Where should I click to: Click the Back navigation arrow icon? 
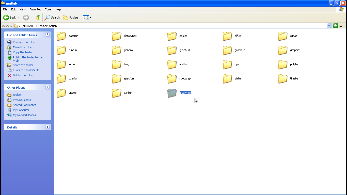click(x=6, y=18)
